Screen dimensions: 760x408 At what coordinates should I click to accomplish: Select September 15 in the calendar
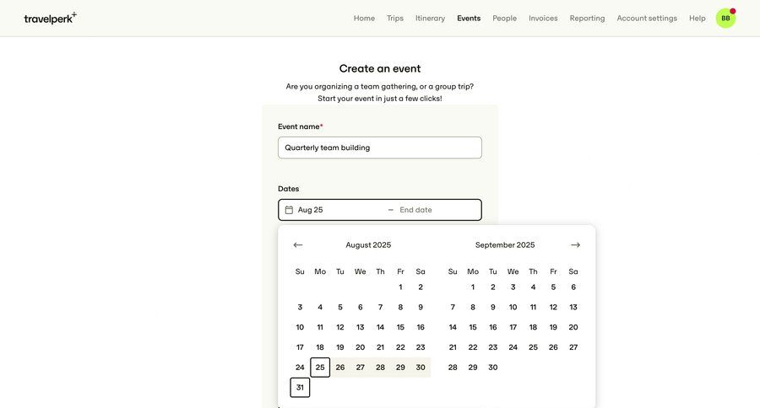point(473,327)
